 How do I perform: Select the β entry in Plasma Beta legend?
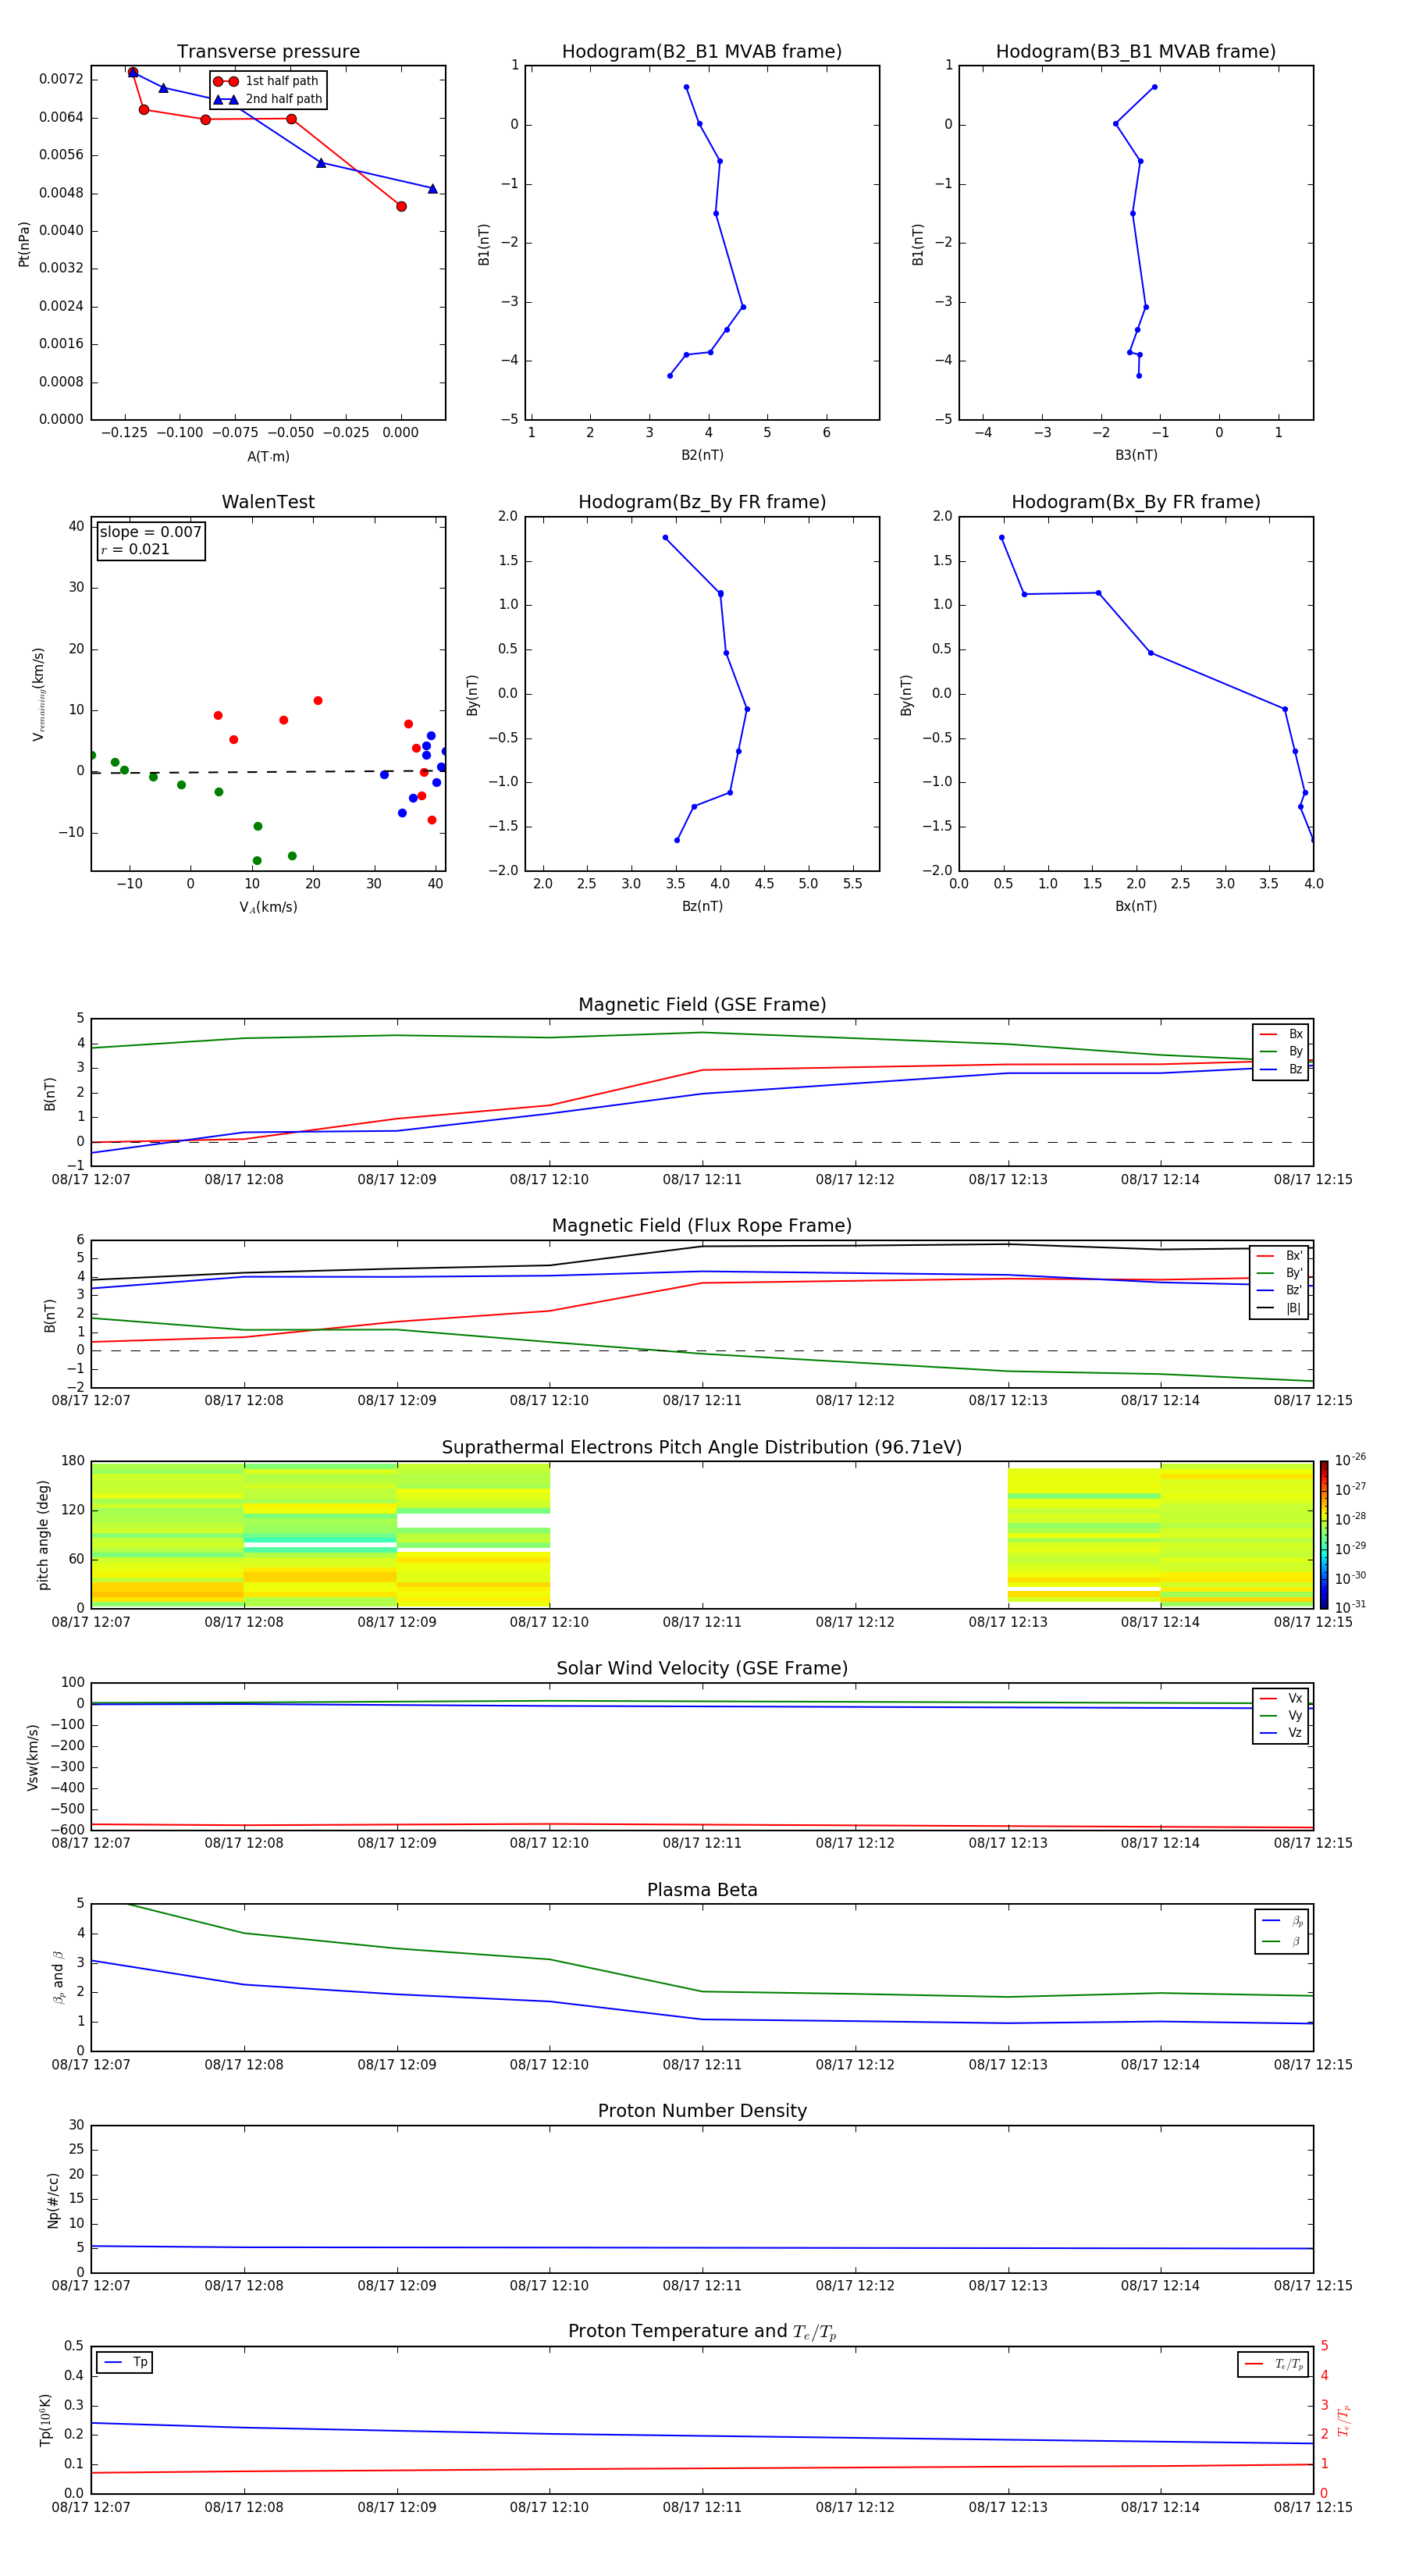pos(1282,1941)
